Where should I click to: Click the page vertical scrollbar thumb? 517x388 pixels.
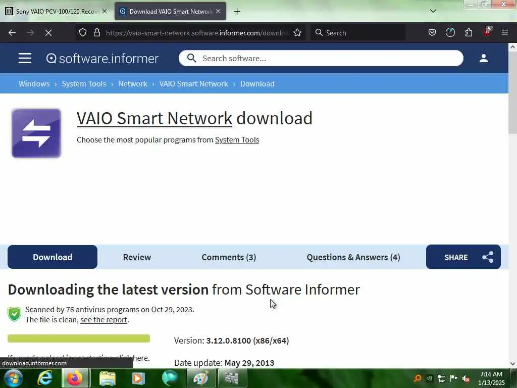point(512,93)
